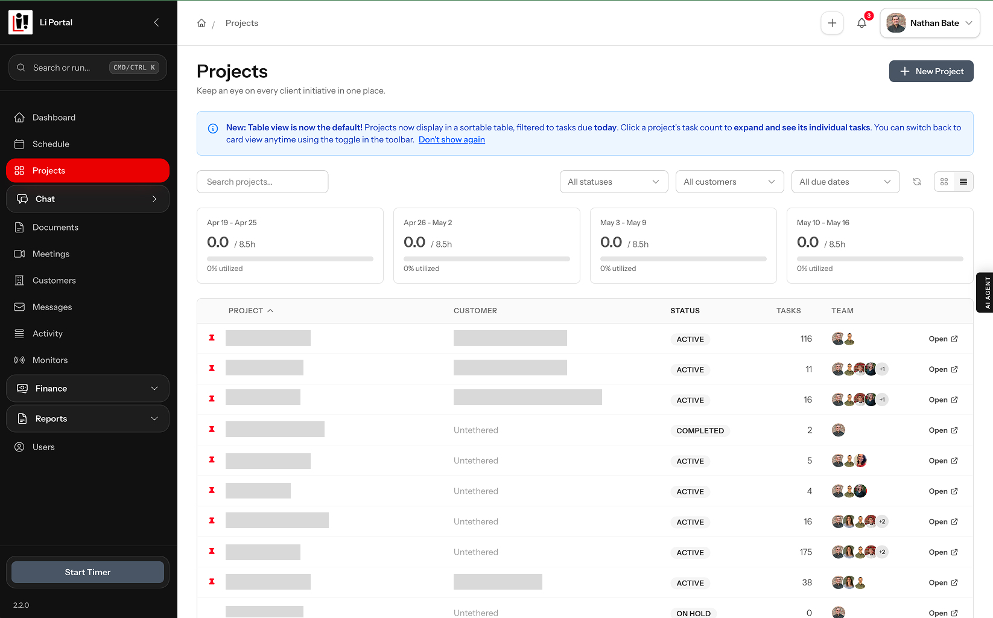
Task: Open the AI Agent side tab
Action: (986, 292)
